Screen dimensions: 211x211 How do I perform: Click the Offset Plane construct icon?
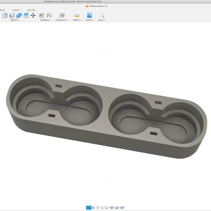(x=62, y=15)
